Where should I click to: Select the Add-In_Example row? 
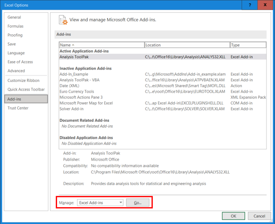[x=163, y=74]
